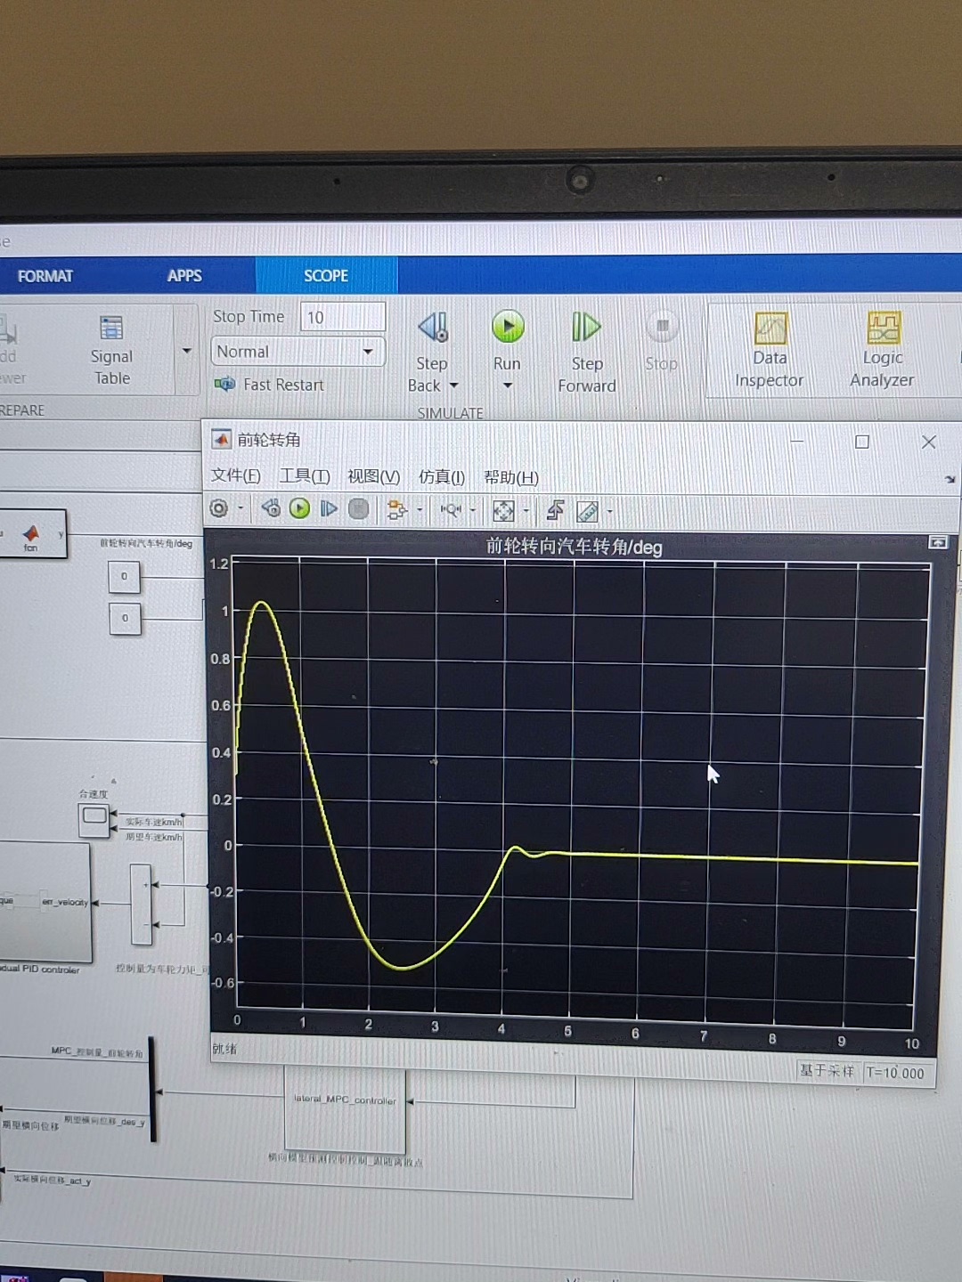Click the SIMULATE section label
This screenshot has height=1282, width=962.
451,413
